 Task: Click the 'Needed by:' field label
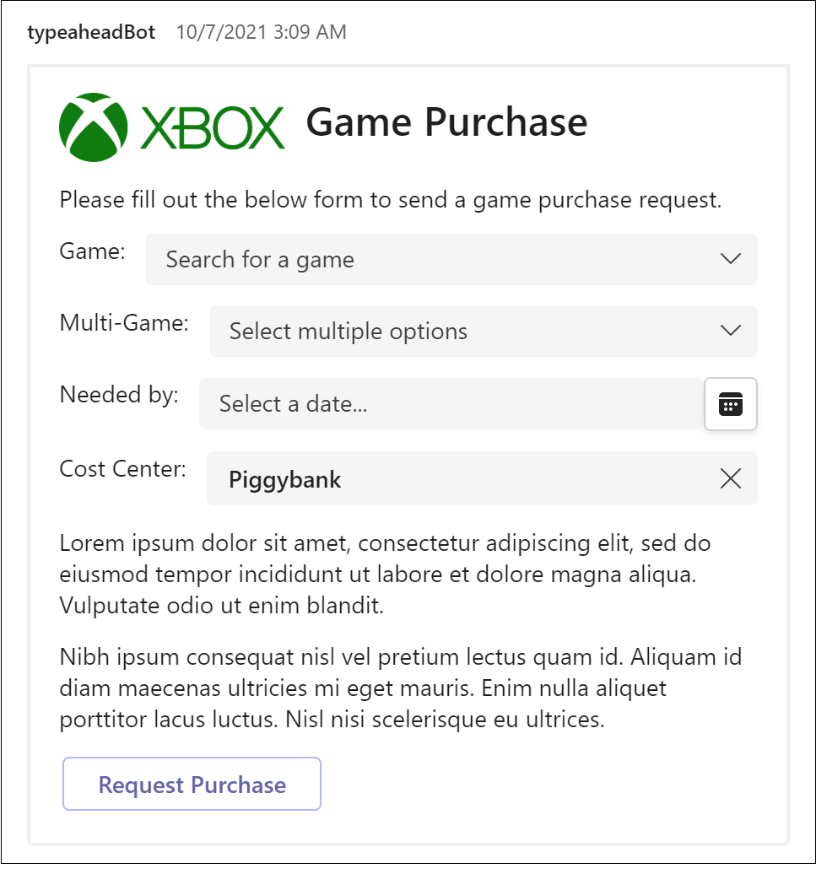pyautogui.click(x=119, y=395)
